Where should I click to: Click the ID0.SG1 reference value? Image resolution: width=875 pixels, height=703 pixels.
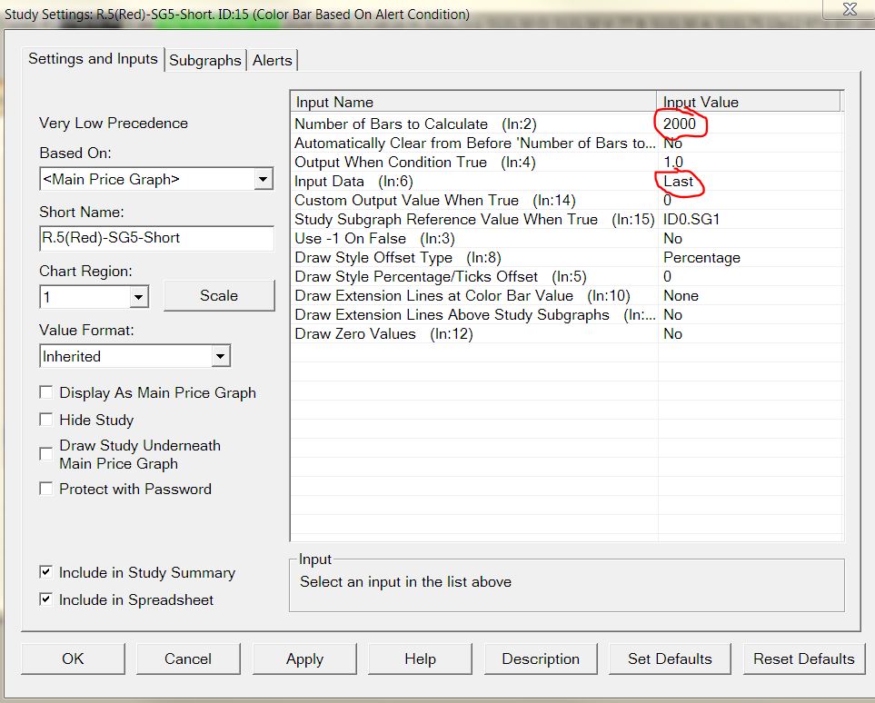point(691,219)
